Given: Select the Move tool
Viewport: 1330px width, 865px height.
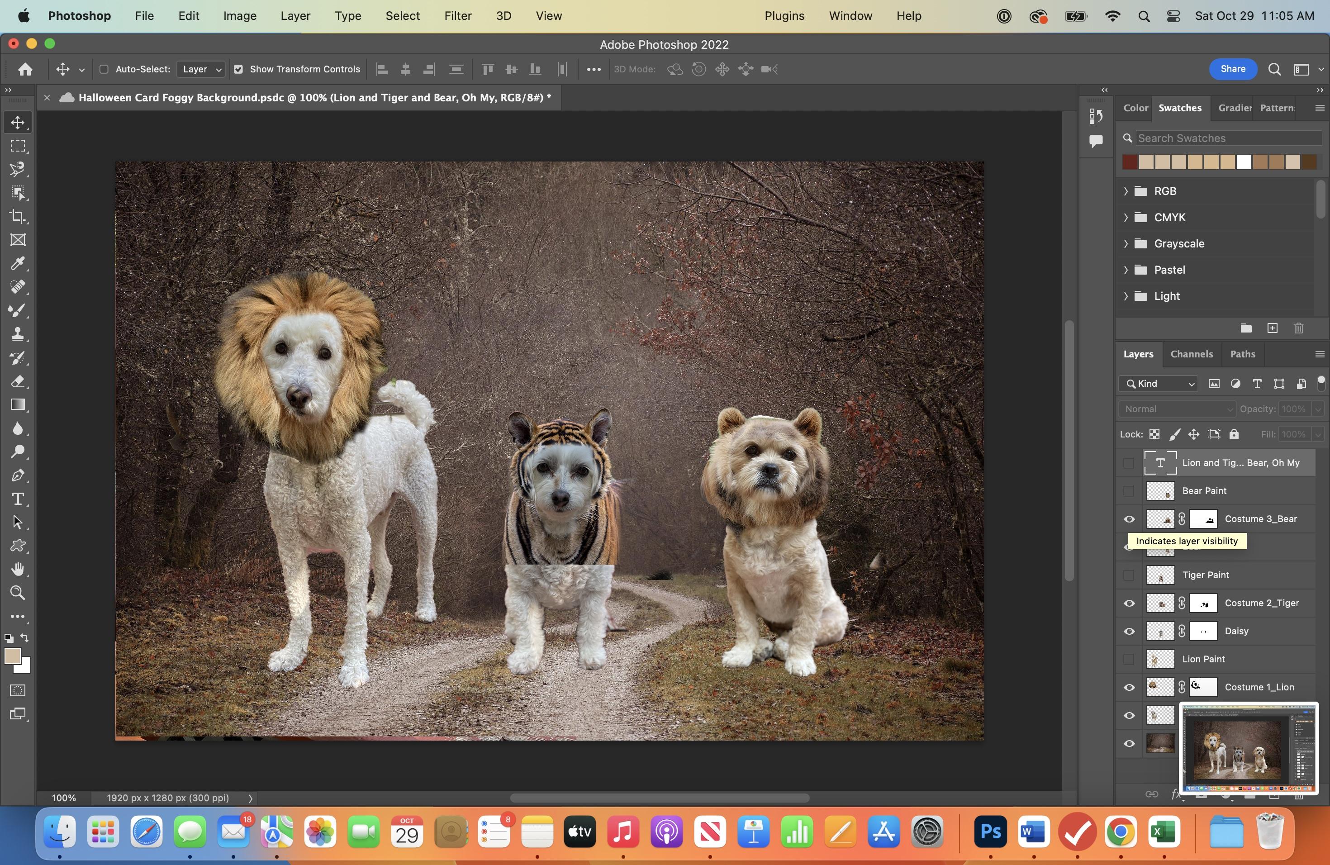Looking at the screenshot, I should tap(19, 123).
